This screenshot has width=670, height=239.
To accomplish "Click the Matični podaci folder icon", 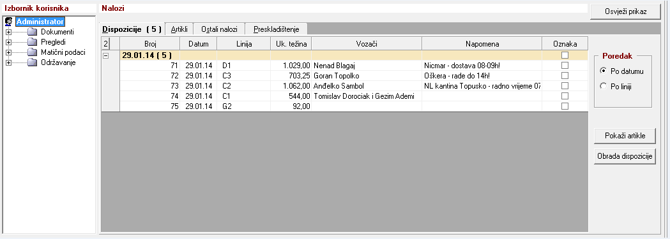I will [33, 52].
